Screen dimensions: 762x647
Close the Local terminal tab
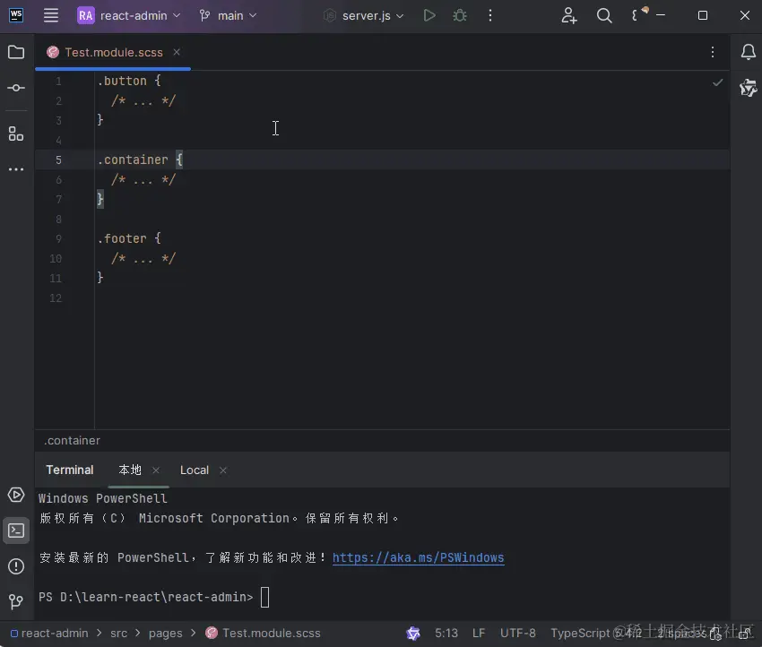223,470
